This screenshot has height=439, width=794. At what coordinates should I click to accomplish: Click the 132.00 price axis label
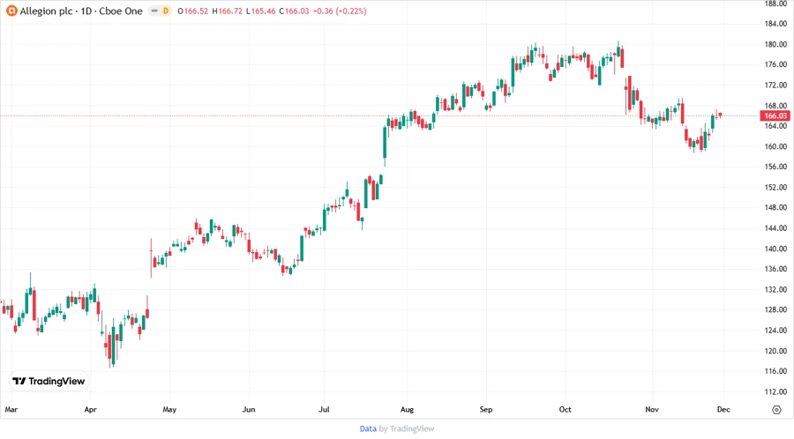coord(775,289)
